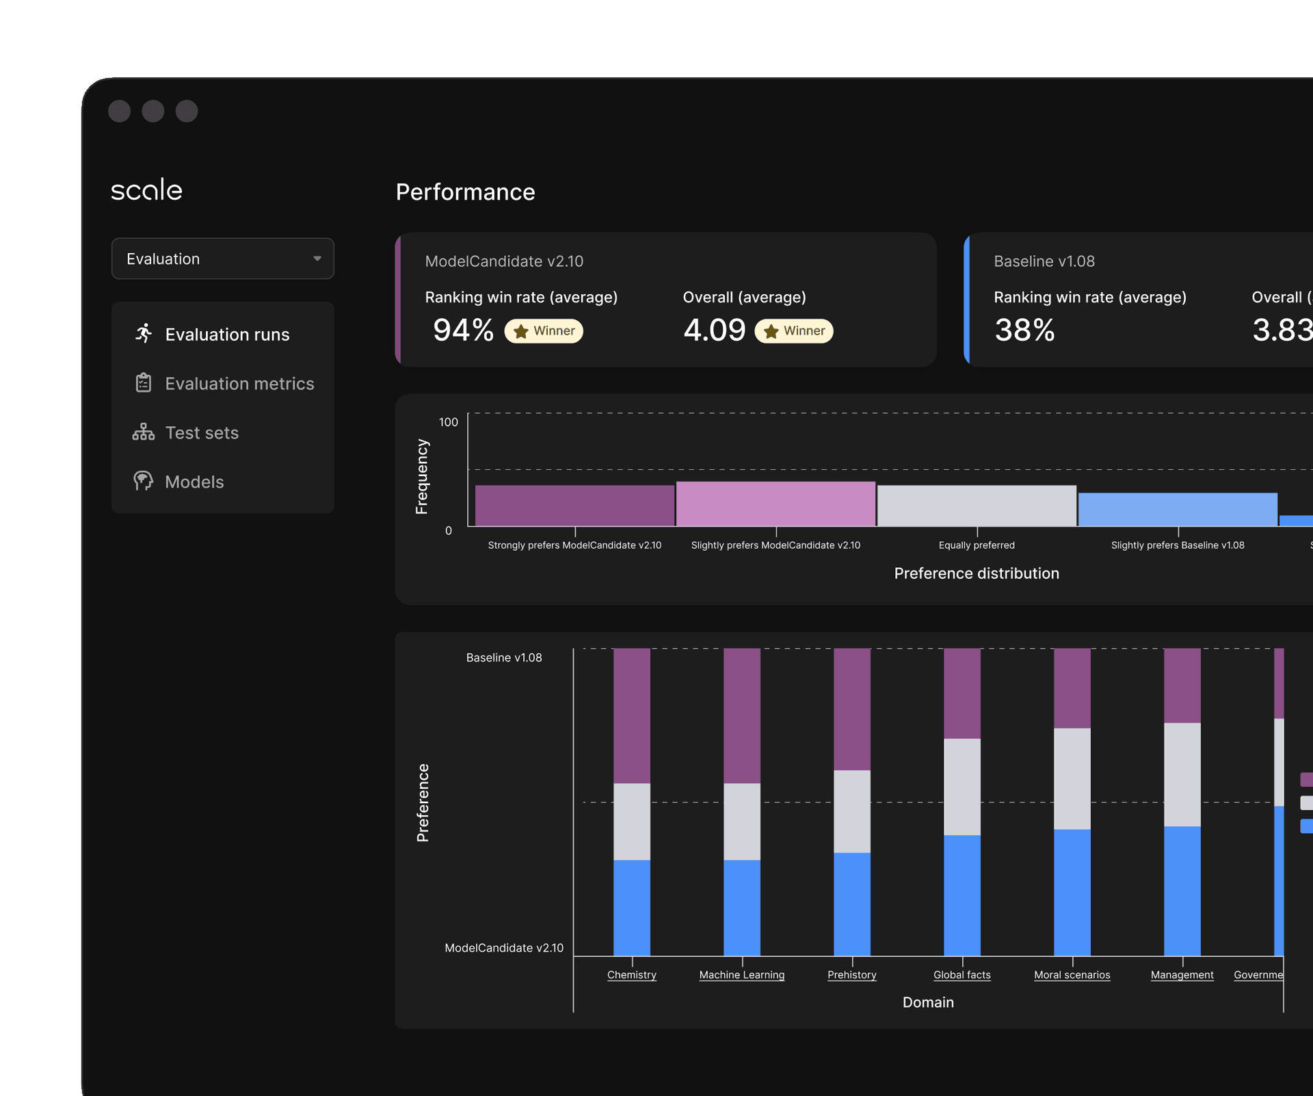Image resolution: width=1313 pixels, height=1096 pixels.
Task: Click the Moral scenarios domain link
Action: (x=1072, y=975)
